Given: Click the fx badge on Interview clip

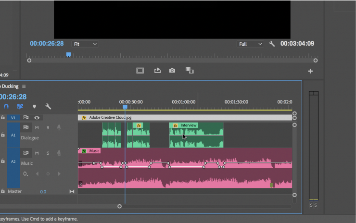Looking at the screenshot, I should pos(175,125).
